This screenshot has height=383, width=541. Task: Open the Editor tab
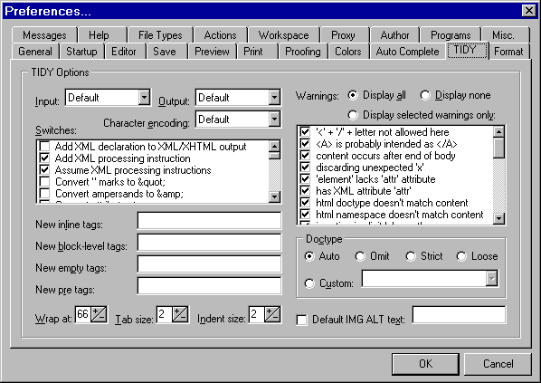[124, 52]
